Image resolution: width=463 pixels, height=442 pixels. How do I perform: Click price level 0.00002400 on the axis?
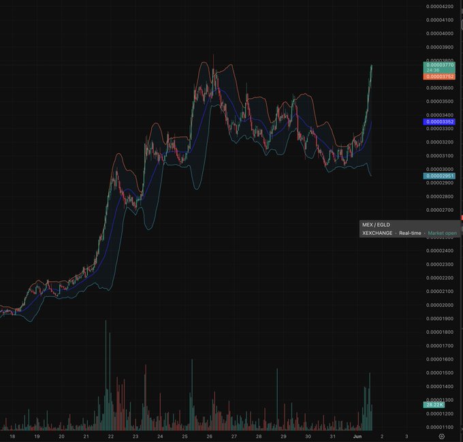(440, 251)
